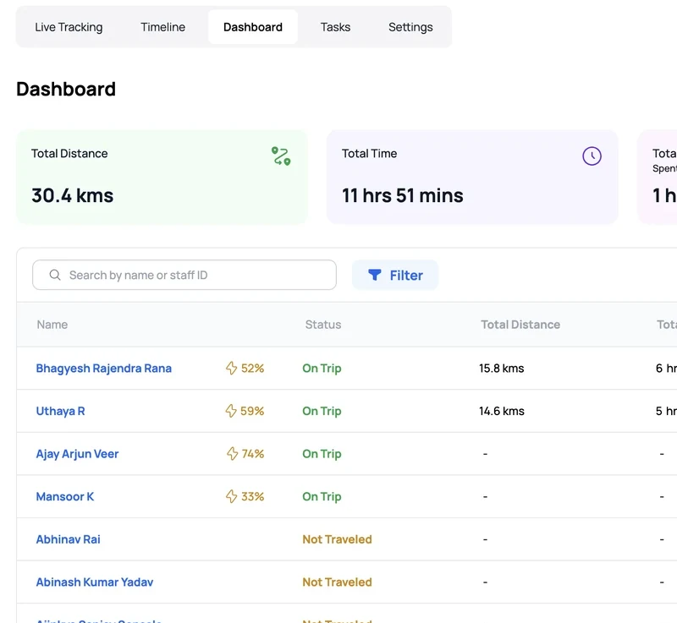View Abhinav Rai's details

tap(69, 539)
